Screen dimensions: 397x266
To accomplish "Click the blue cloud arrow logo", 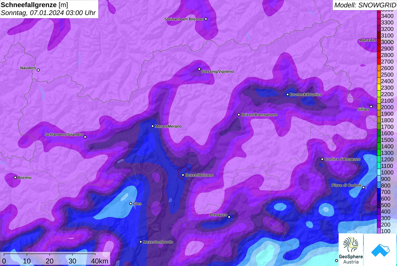I will [380, 250].
